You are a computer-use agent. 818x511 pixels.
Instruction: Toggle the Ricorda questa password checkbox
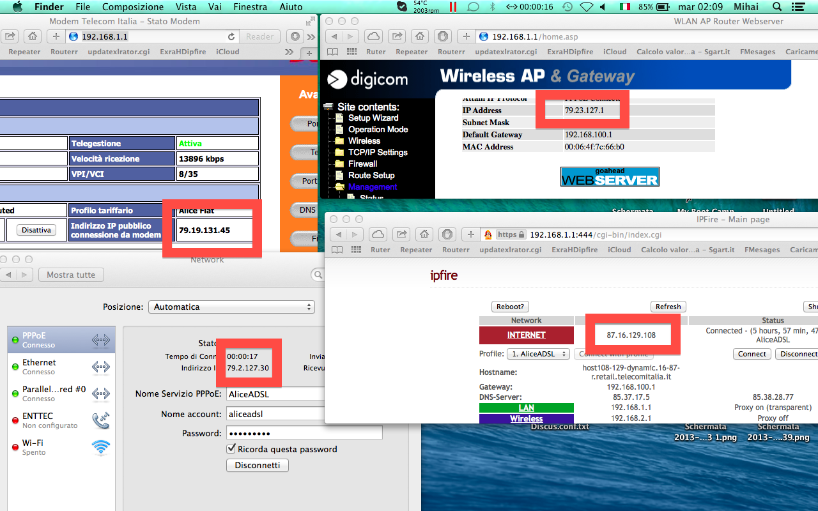231,449
